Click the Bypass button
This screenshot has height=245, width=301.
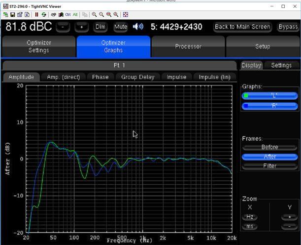pyautogui.click(x=288, y=27)
